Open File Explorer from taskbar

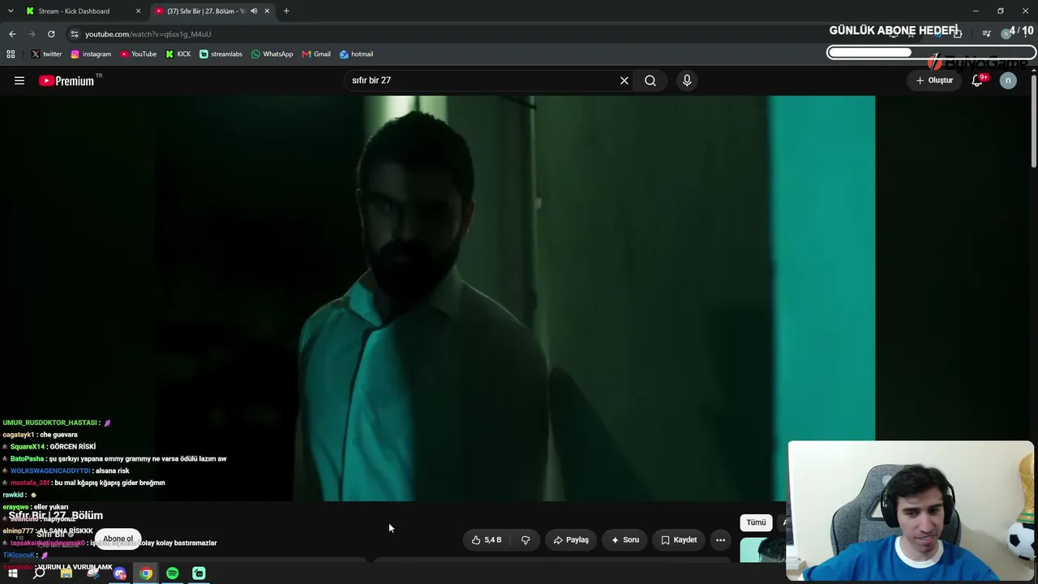[x=66, y=573]
